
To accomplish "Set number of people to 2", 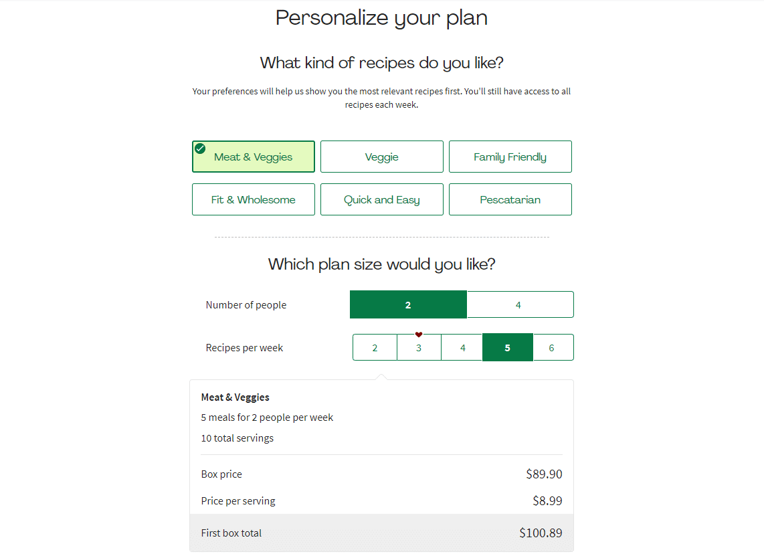I will point(408,305).
